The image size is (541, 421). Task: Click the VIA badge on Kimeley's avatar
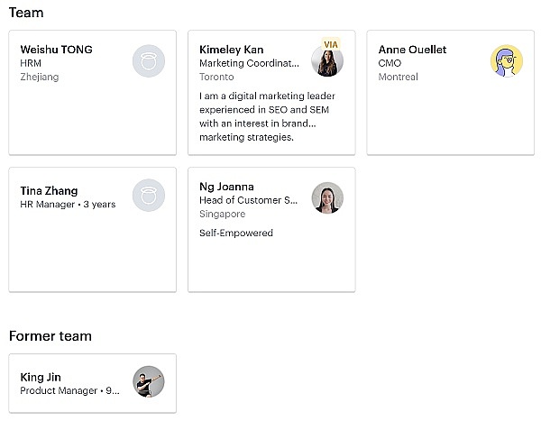pyautogui.click(x=331, y=44)
